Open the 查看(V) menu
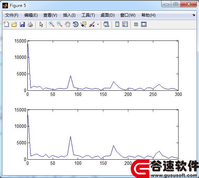 tap(50, 15)
